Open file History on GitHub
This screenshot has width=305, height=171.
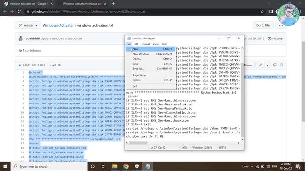275,38
